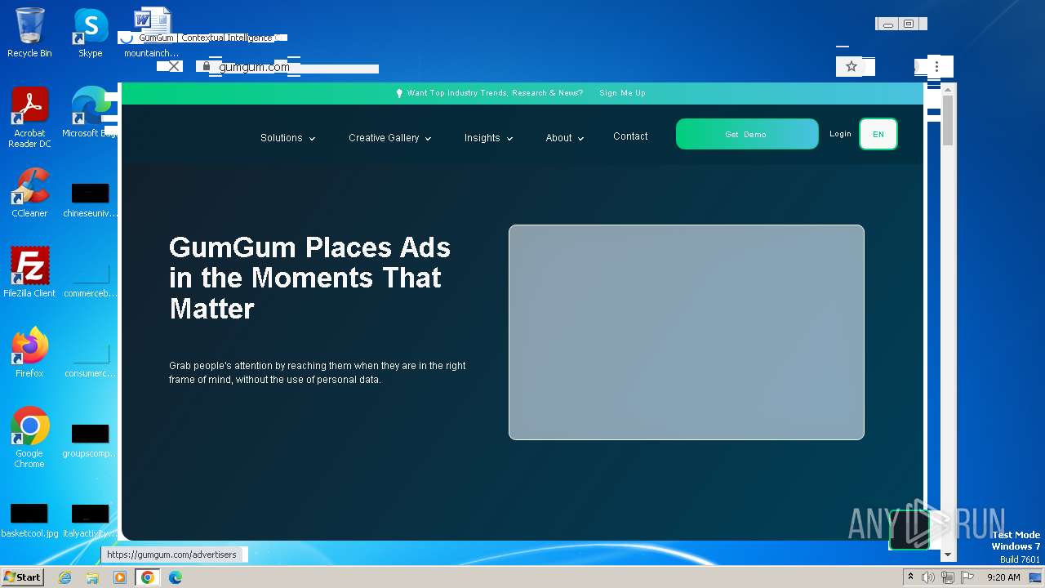Screen dimensions: 1045x588
Task: Launch Skype from the desktop
Action: click(x=90, y=33)
